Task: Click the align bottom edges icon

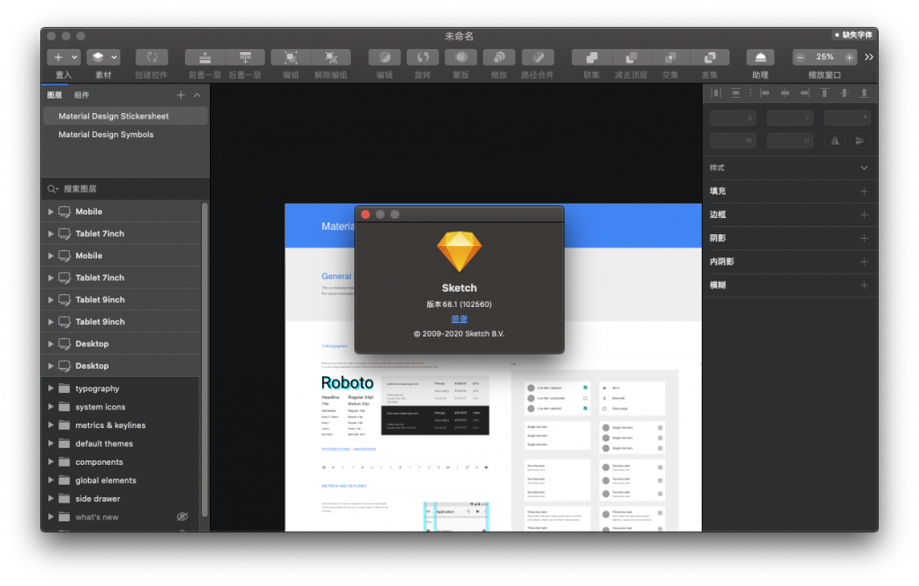Action: pyautogui.click(x=864, y=93)
